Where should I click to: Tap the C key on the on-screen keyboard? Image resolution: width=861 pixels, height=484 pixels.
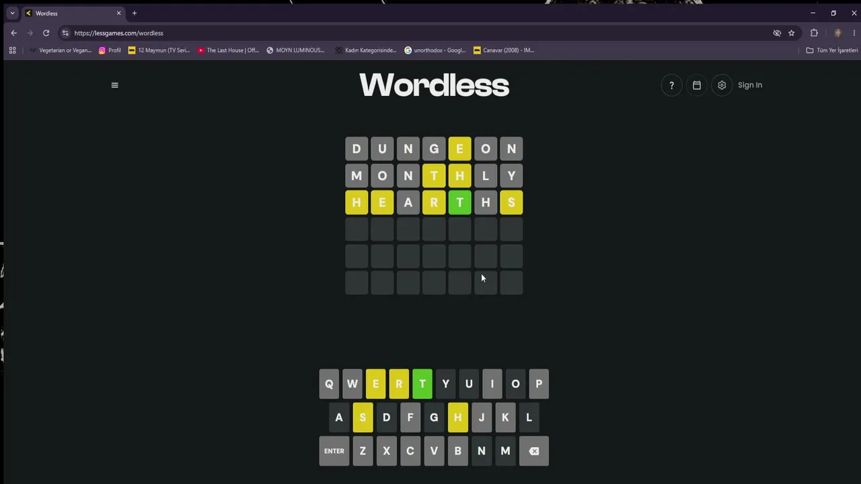click(410, 451)
